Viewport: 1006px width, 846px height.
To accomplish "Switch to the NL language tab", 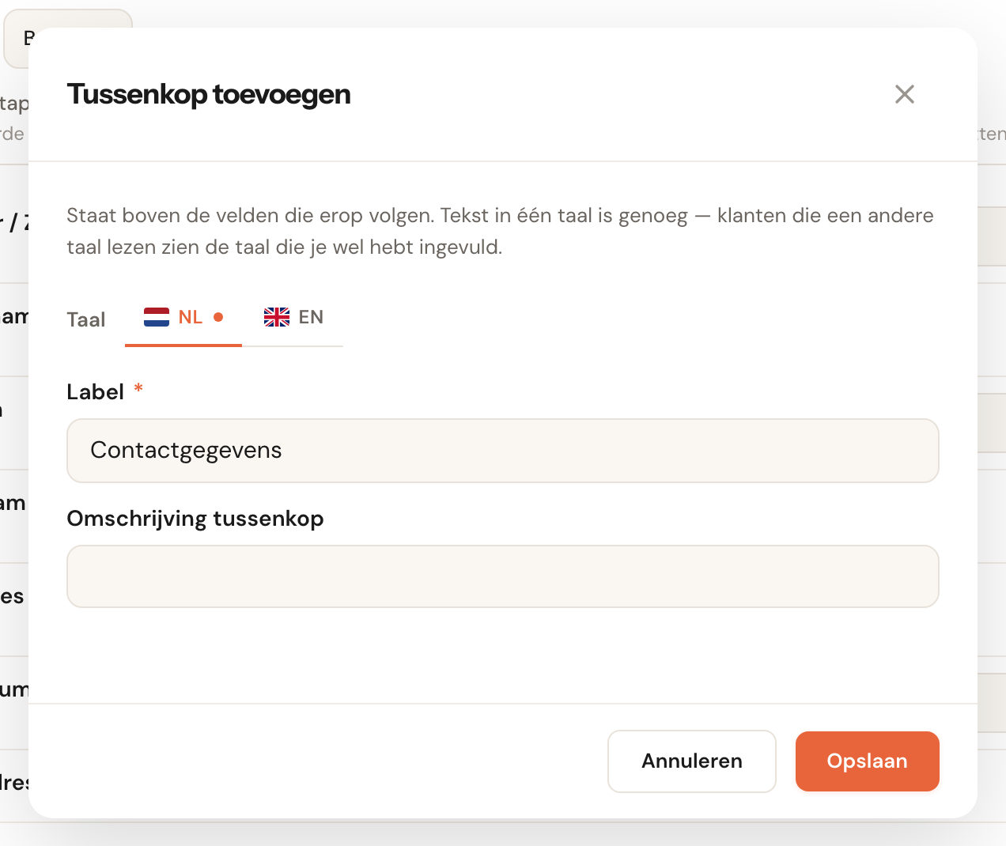I will (183, 318).
